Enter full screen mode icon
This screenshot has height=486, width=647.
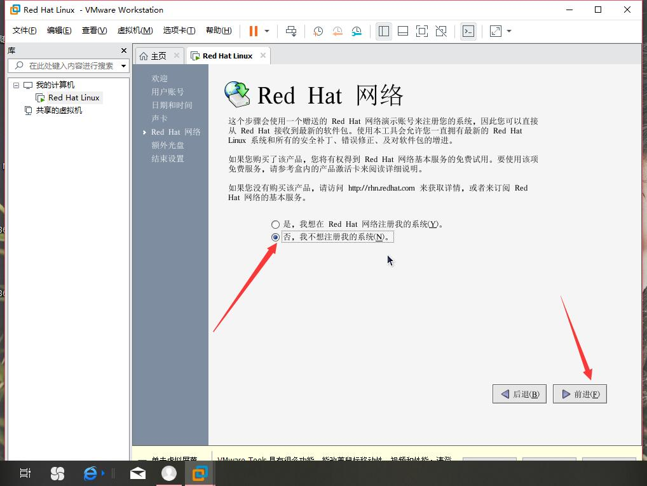click(422, 31)
